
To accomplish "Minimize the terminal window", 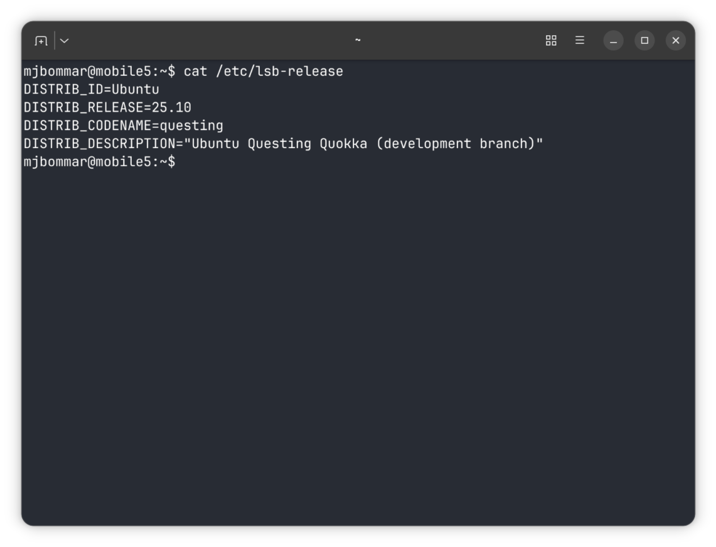I will pyautogui.click(x=613, y=41).
